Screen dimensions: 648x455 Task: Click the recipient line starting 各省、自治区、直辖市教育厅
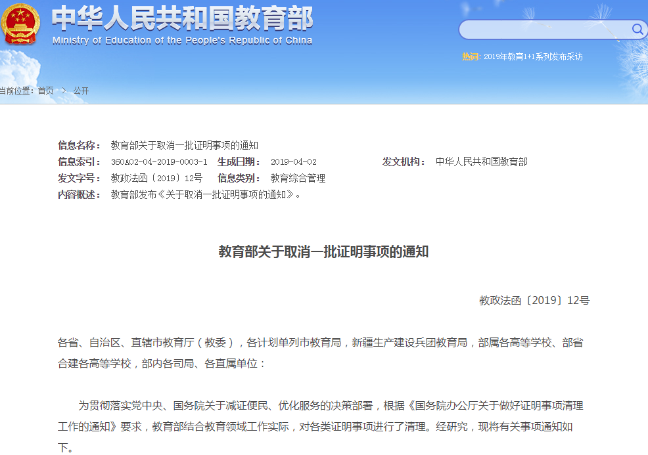pos(320,343)
